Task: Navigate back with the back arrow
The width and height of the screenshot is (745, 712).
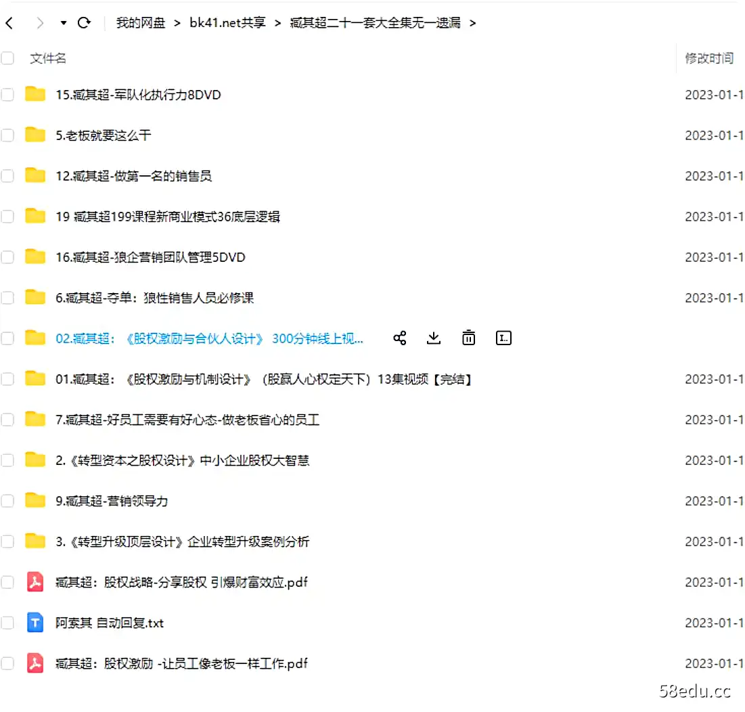Action: click(x=9, y=22)
